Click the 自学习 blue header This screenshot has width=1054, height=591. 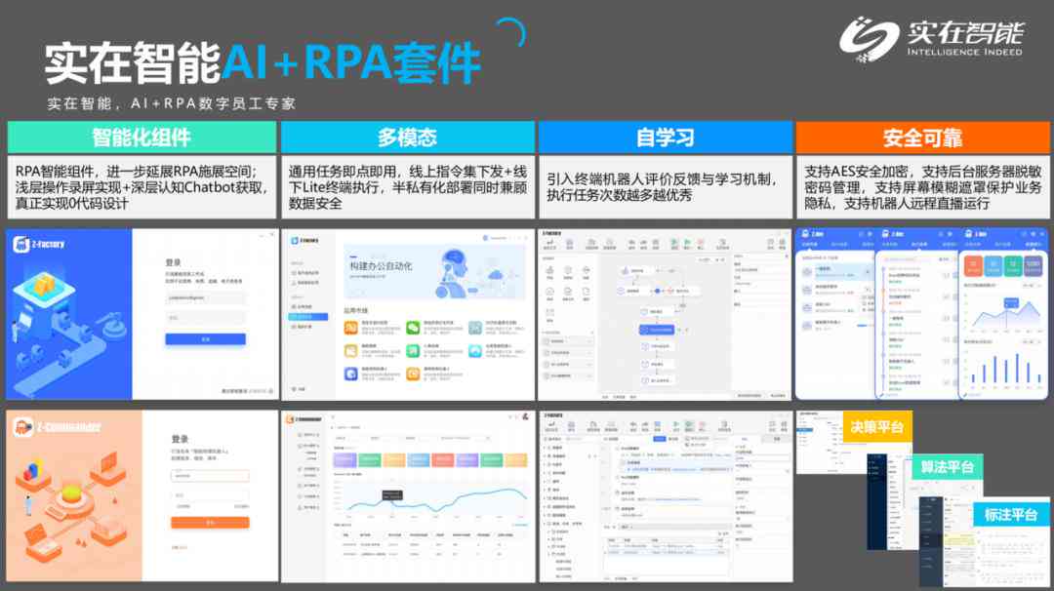click(665, 137)
